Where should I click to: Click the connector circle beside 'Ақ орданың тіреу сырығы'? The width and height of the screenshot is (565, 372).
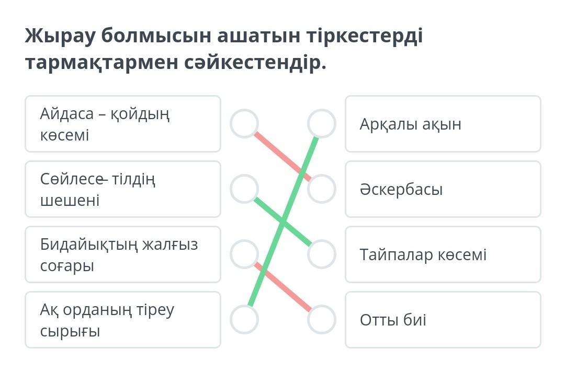click(x=244, y=319)
